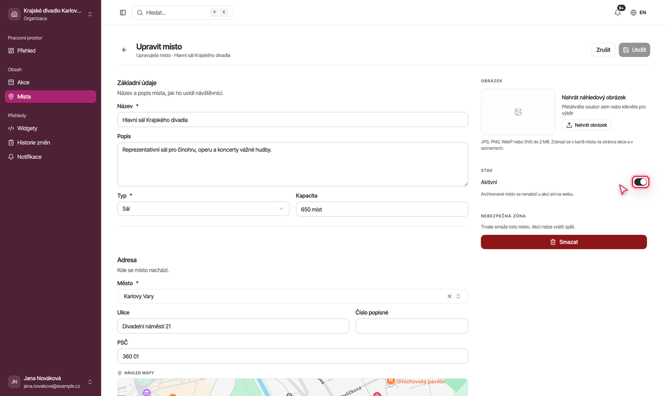Open Přehled in the sidebar
This screenshot has height=396, width=666.
click(50, 51)
